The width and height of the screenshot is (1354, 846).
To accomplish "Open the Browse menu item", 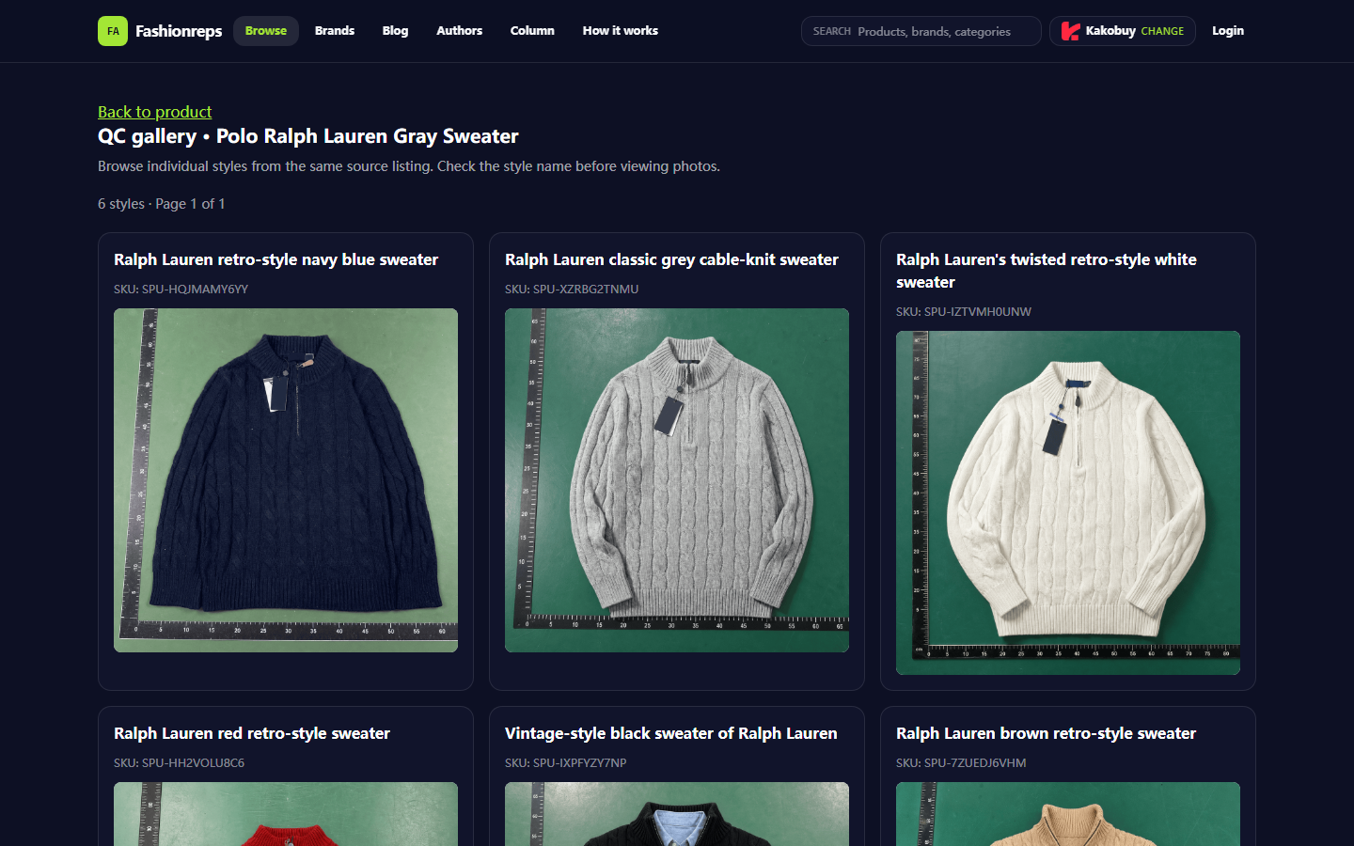I will pyautogui.click(x=266, y=31).
